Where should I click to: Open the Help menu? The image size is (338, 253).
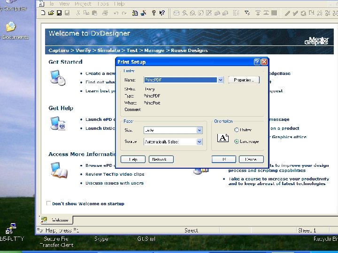pos(119,4)
